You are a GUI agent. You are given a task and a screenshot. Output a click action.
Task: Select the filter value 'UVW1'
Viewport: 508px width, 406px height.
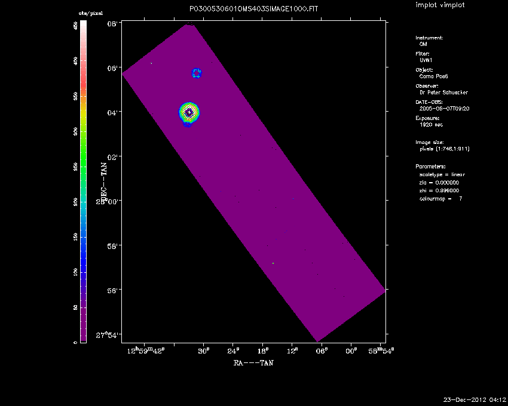coord(426,60)
